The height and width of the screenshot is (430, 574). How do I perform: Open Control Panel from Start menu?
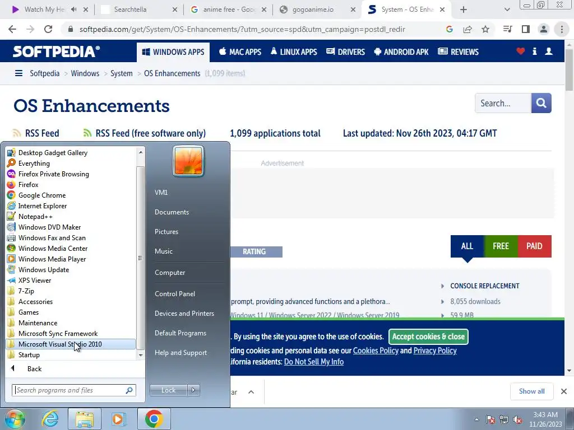click(x=175, y=293)
